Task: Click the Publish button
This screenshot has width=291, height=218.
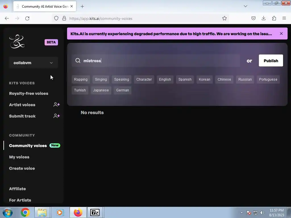Action: pos(271,61)
